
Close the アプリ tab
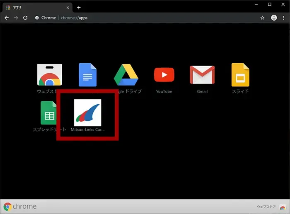(68, 7)
